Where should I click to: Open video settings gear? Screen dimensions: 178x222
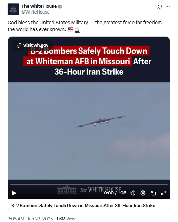click(x=143, y=193)
